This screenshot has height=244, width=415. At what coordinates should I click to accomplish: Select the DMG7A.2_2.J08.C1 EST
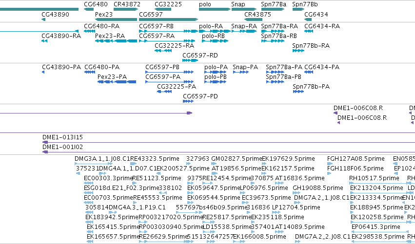coord(298,242)
